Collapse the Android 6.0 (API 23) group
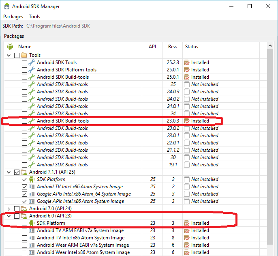Image resolution: width=278 pixels, height=256 pixels. coord(9,216)
